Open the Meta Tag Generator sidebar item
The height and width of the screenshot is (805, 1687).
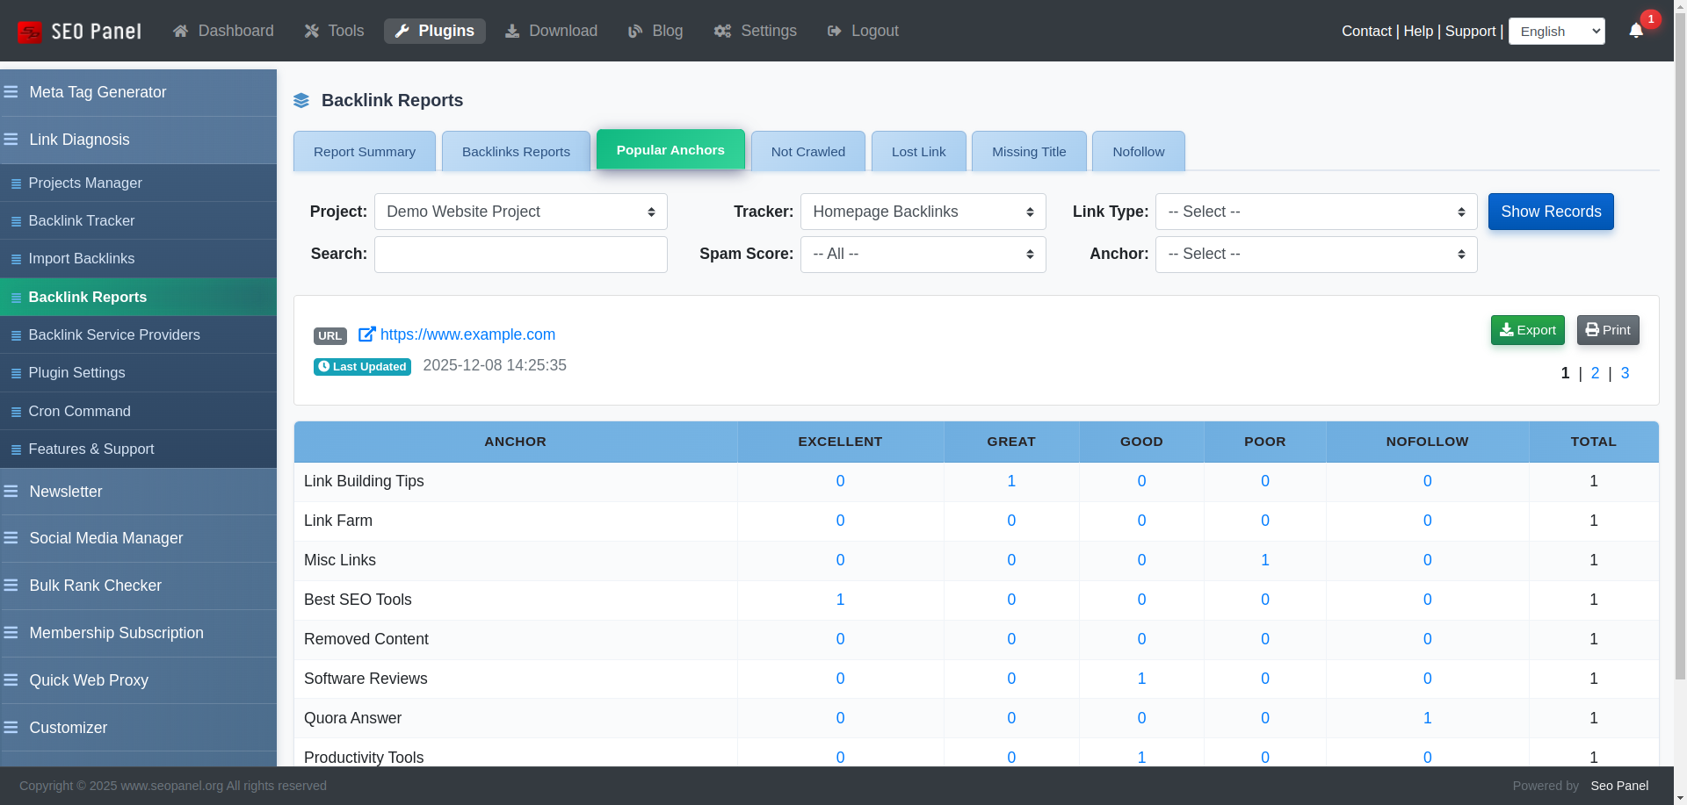click(x=97, y=92)
